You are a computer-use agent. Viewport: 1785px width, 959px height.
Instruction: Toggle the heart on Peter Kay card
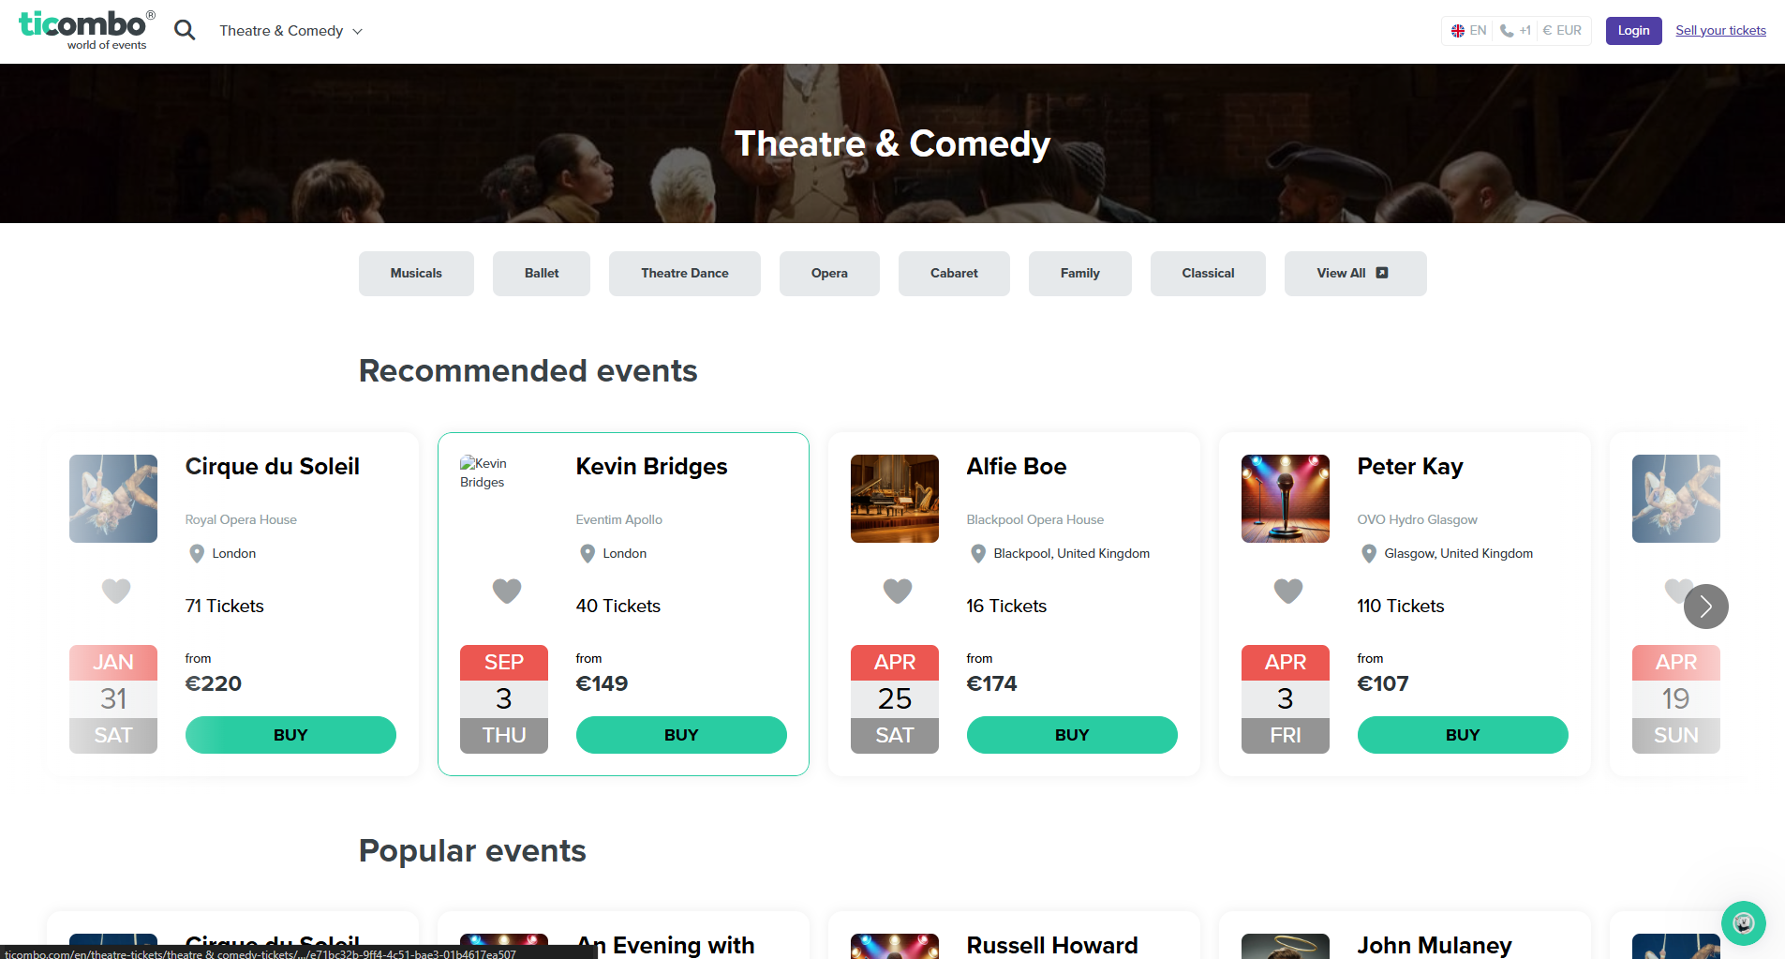pos(1288,591)
